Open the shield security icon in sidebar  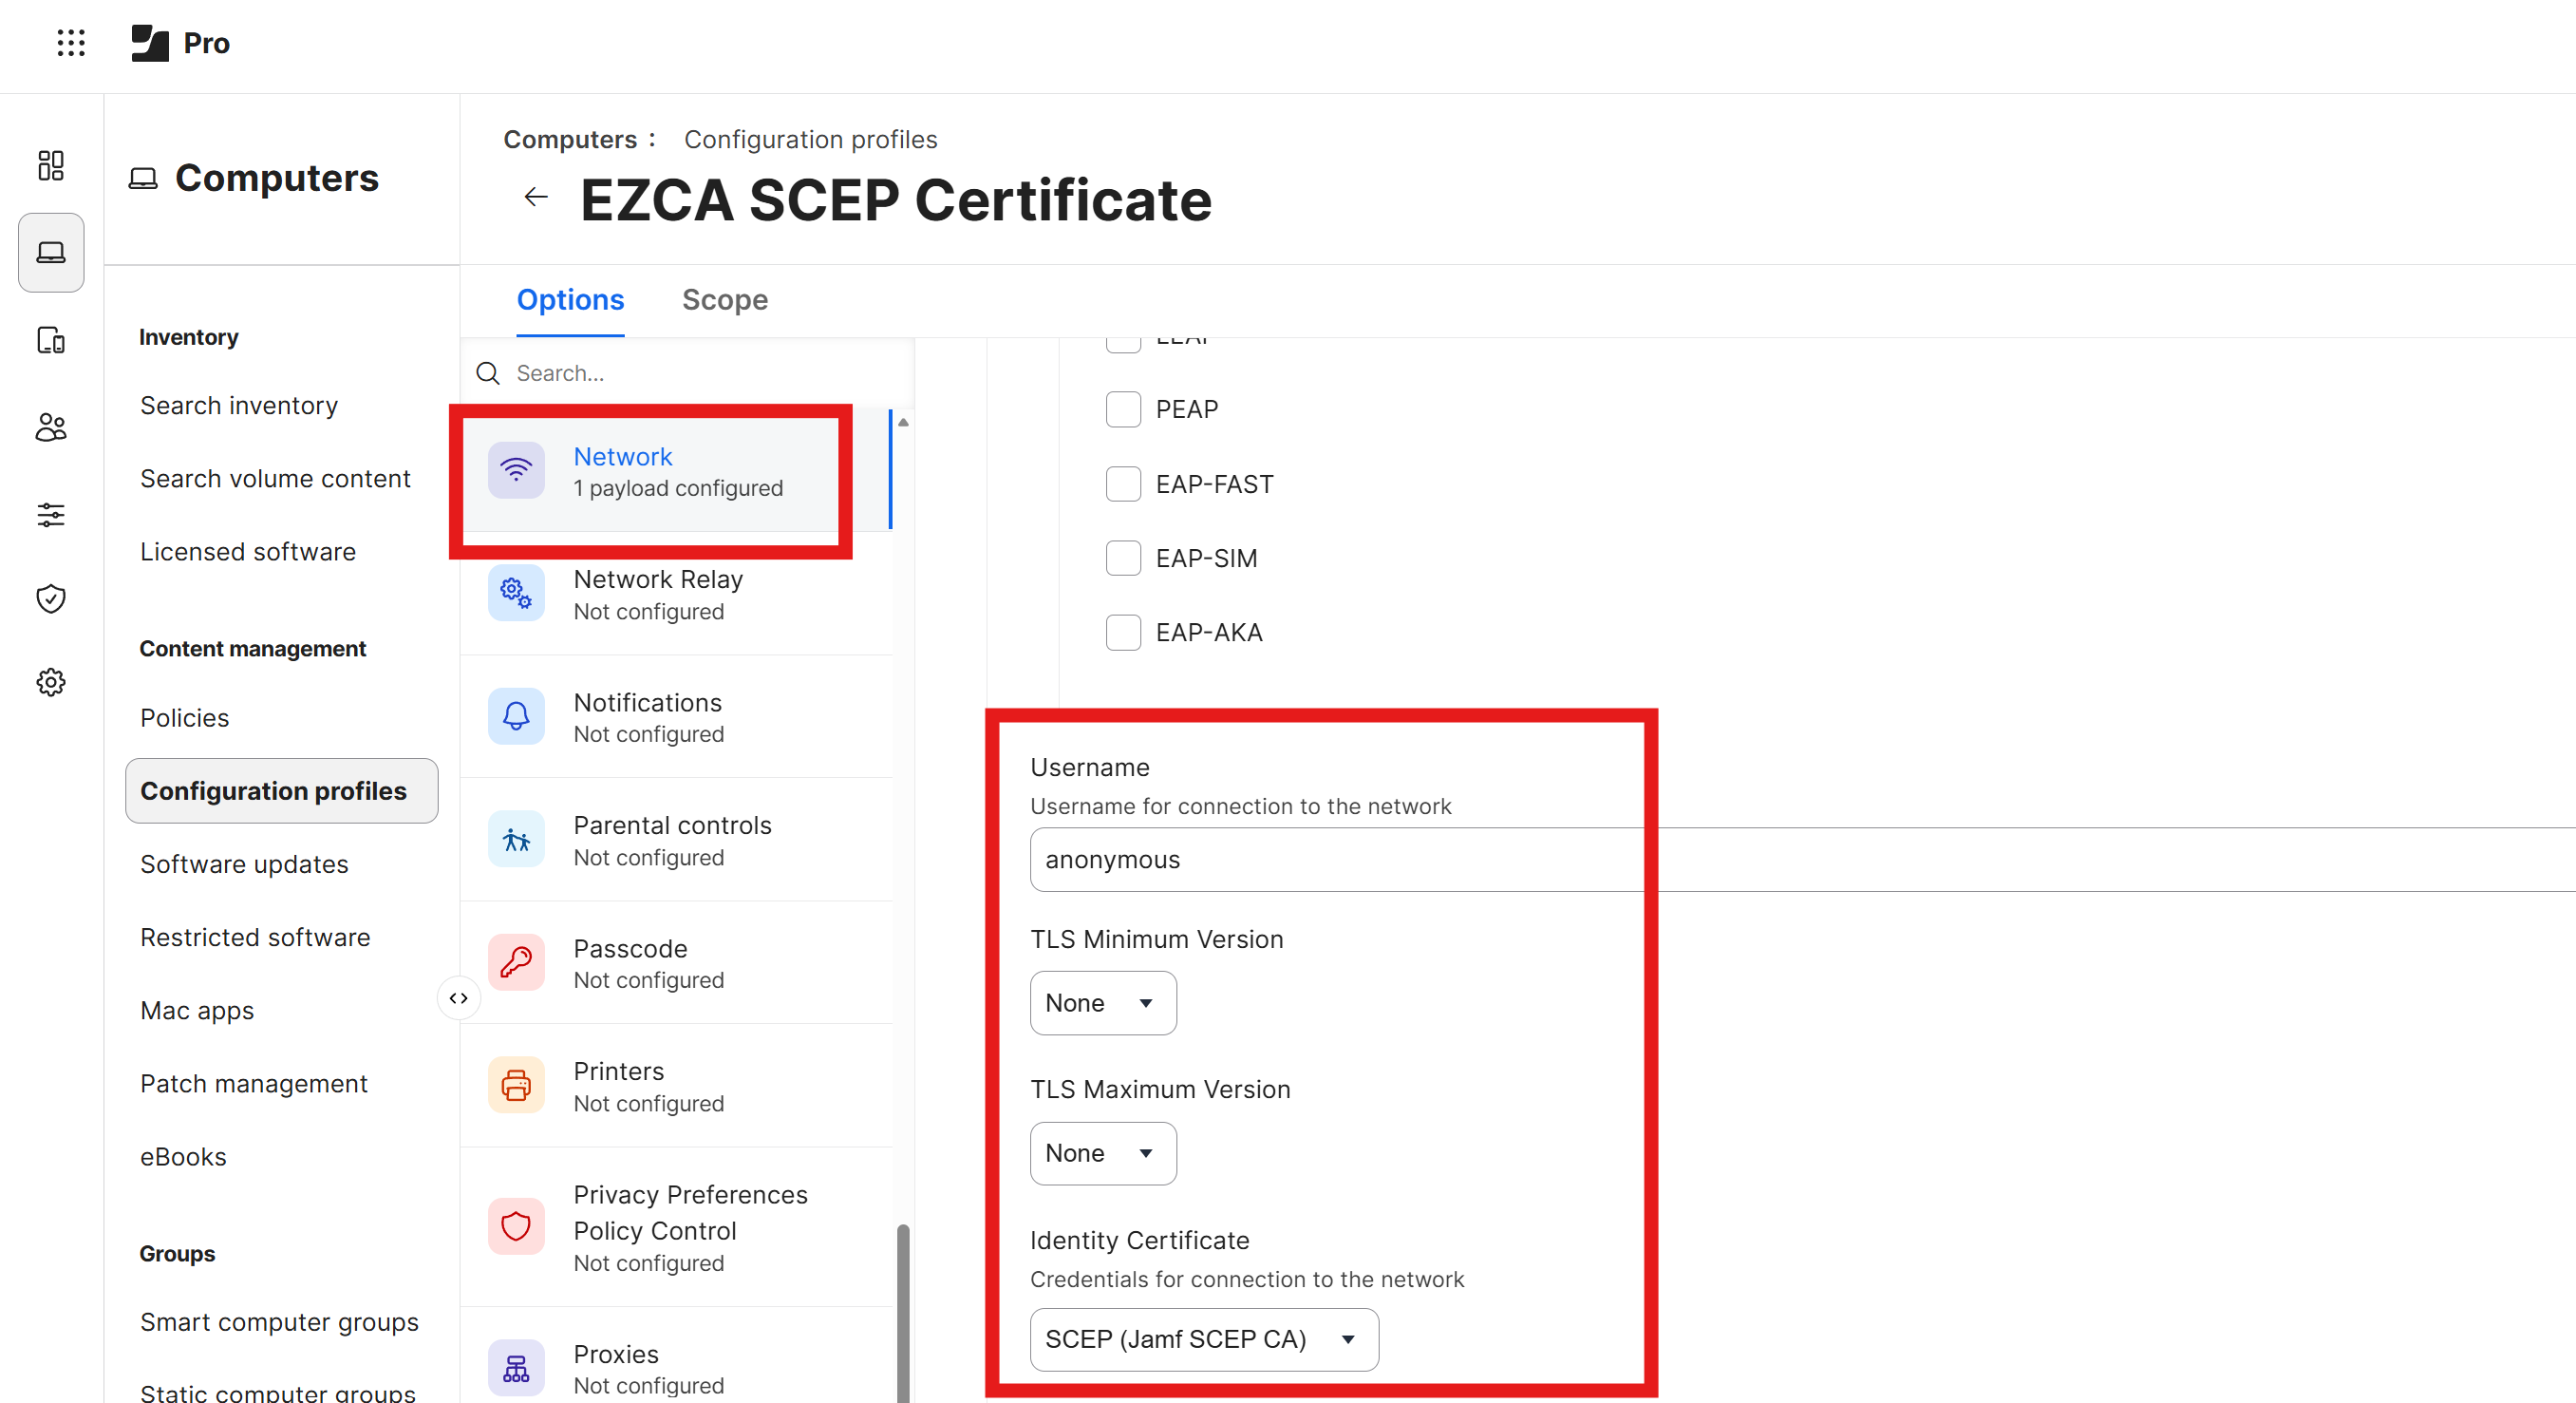tap(51, 598)
